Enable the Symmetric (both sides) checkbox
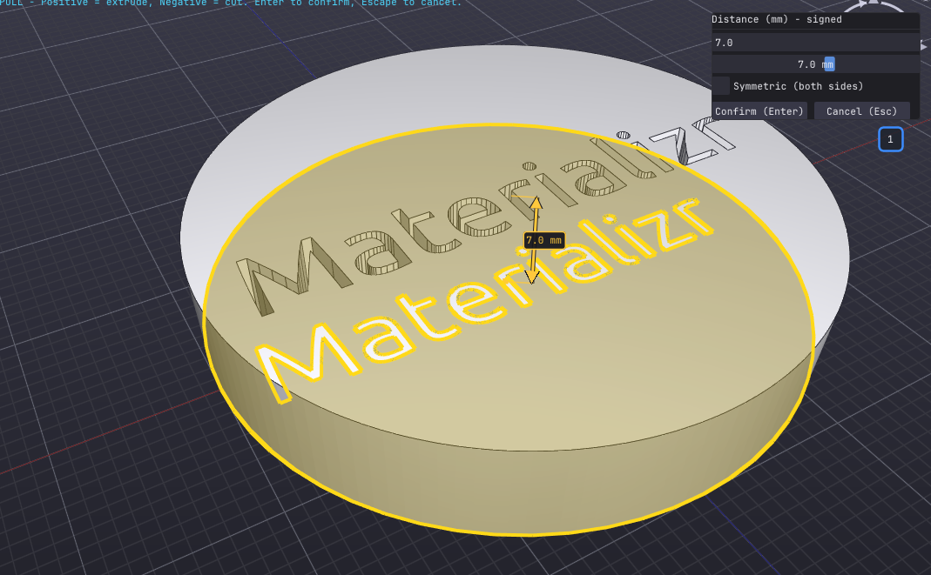The height and width of the screenshot is (575, 931). pyautogui.click(x=721, y=86)
